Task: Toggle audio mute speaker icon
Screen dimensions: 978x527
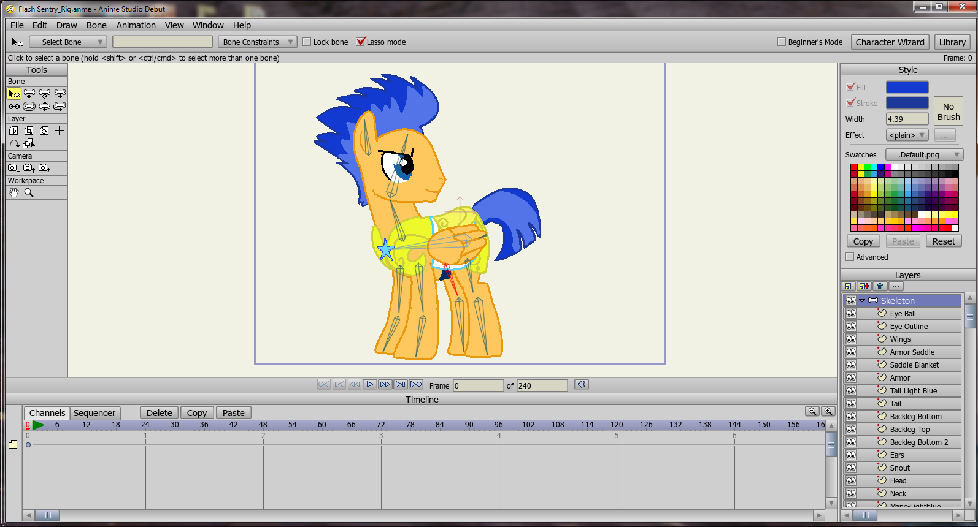Action: pyautogui.click(x=582, y=384)
